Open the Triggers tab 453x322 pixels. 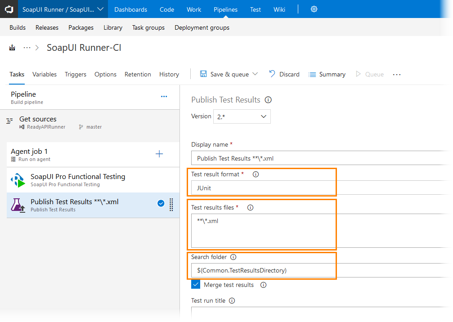click(76, 74)
